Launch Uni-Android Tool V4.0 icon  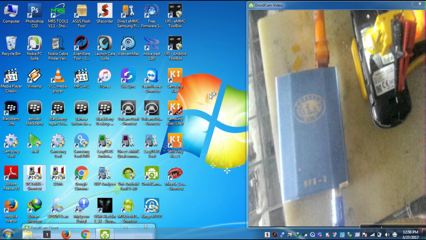128,178
